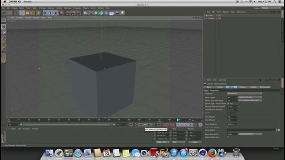The height and width of the screenshot is (160, 285).
Task: Open the File menu
Action: point(4,8)
